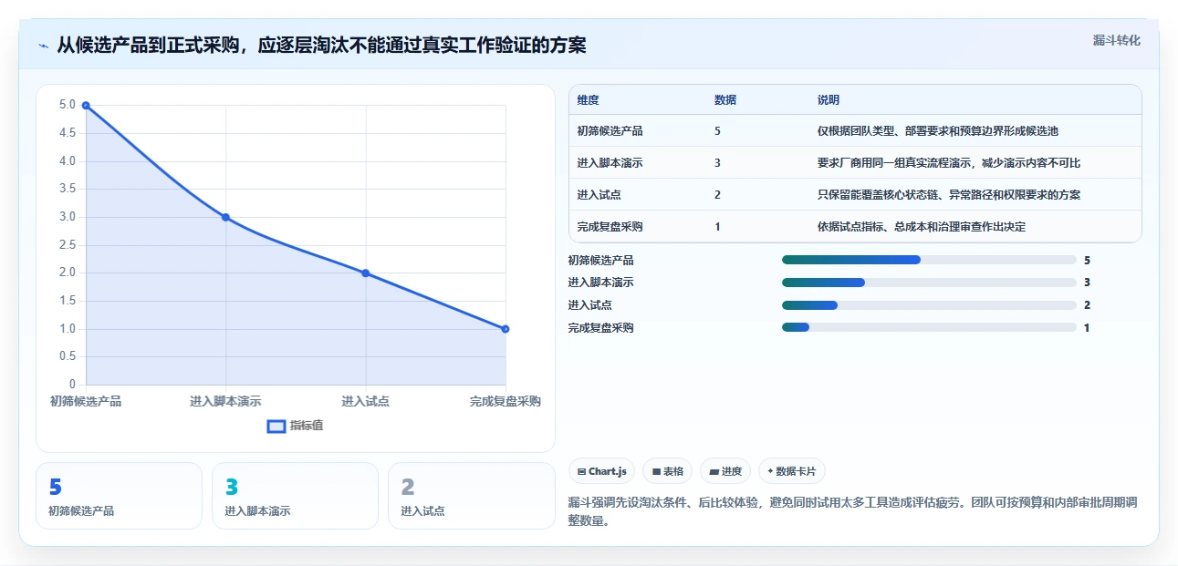Click the stat card showing 2 进入试点
1178x566 pixels.
pyautogui.click(x=471, y=496)
